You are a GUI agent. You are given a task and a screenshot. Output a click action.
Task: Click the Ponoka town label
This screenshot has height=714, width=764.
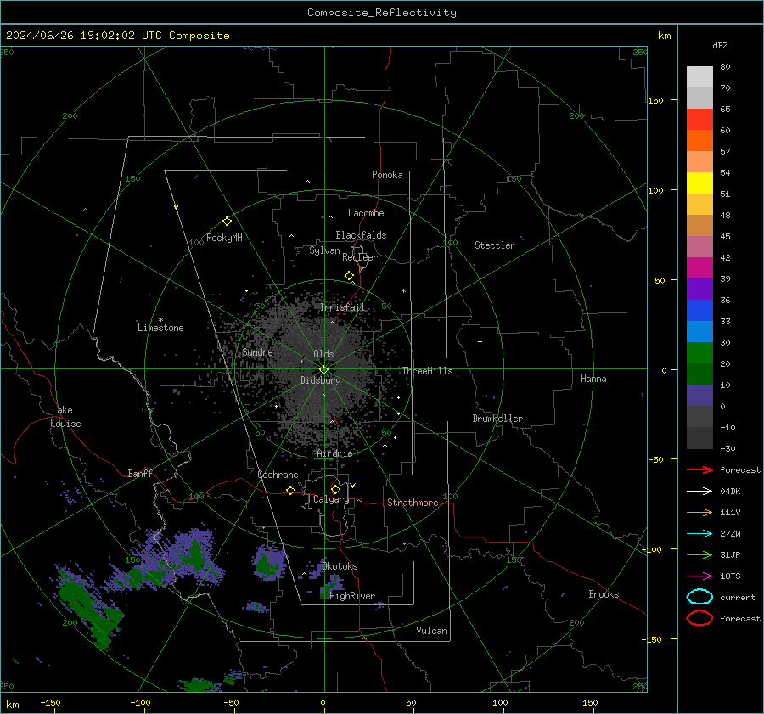coord(387,175)
